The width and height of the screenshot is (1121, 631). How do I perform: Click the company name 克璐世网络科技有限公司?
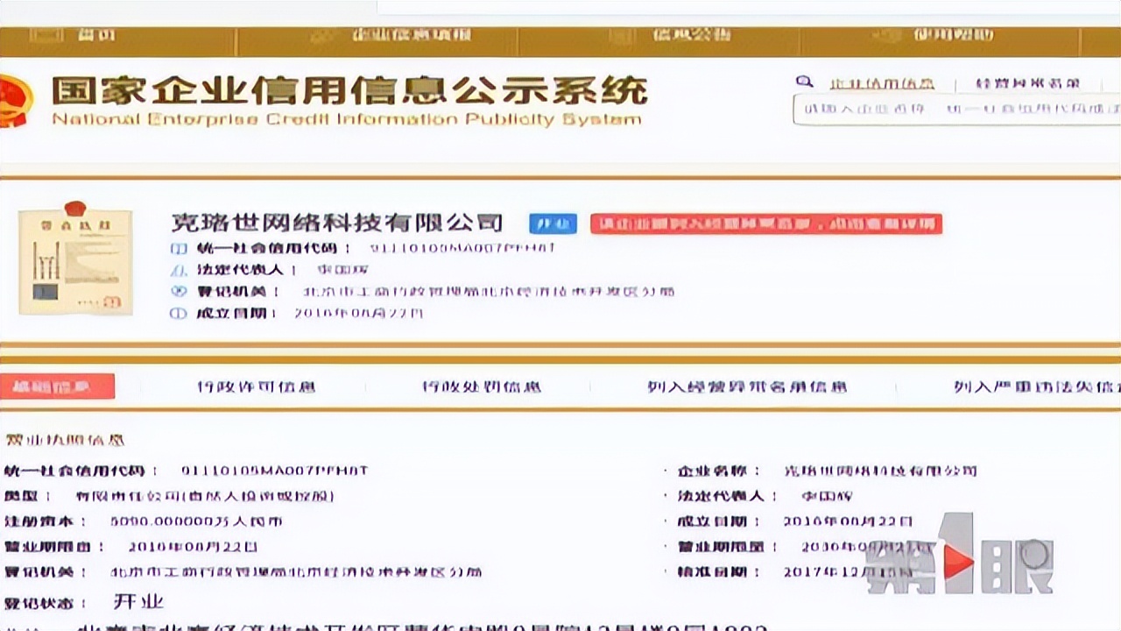click(x=337, y=223)
